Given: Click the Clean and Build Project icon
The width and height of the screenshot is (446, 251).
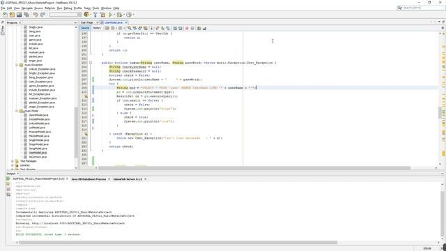Looking at the screenshot, I should 102,15.
